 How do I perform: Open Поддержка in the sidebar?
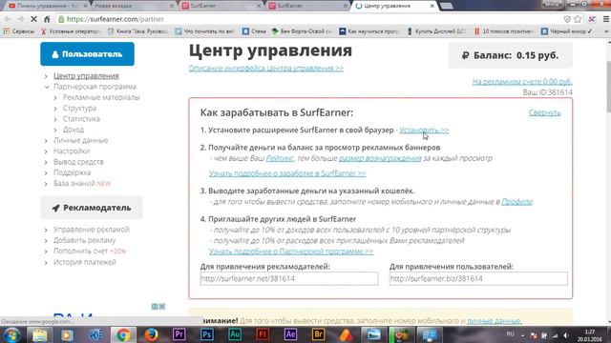tap(73, 172)
